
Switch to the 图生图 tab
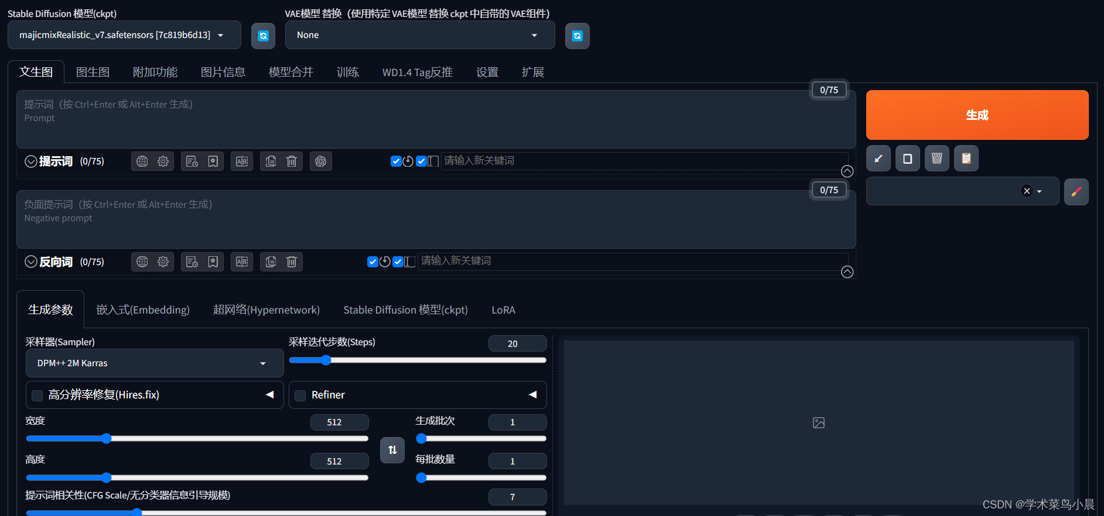point(93,72)
